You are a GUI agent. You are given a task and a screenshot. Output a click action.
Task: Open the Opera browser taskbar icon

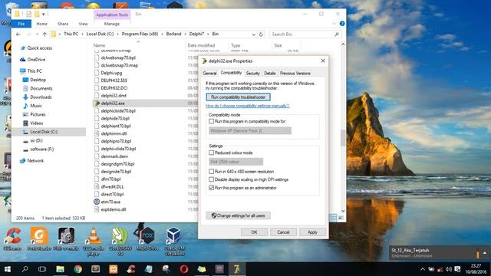pyautogui.click(x=184, y=269)
